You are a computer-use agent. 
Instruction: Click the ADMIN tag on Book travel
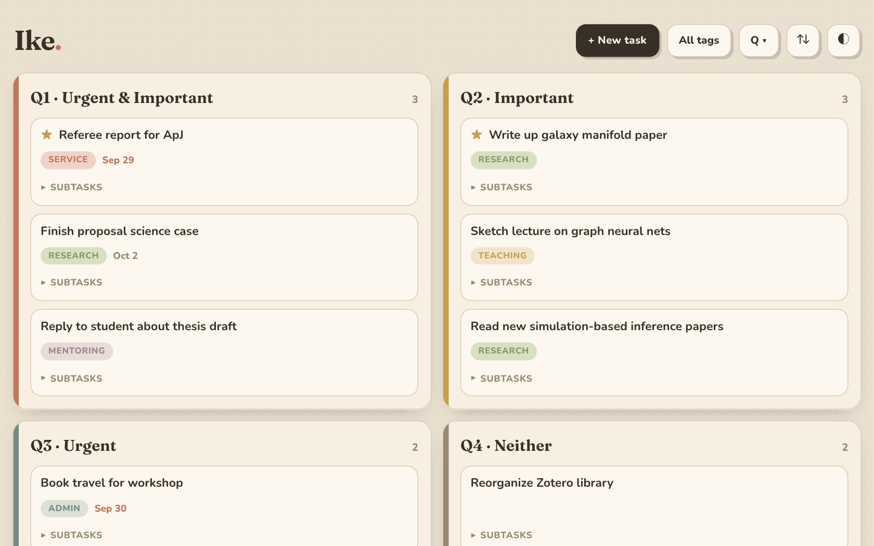pyautogui.click(x=65, y=509)
